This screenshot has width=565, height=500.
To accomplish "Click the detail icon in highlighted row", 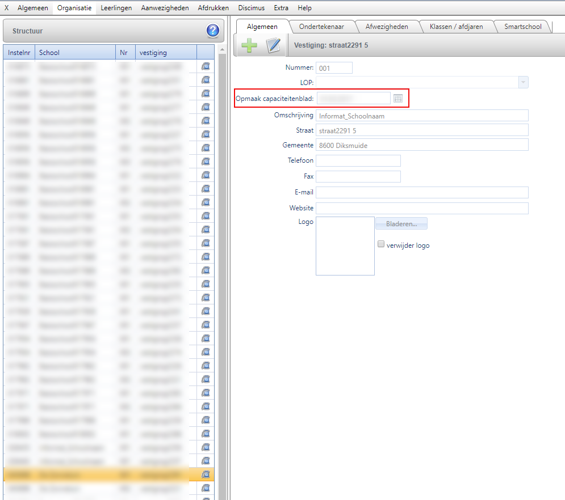I will pos(206,474).
